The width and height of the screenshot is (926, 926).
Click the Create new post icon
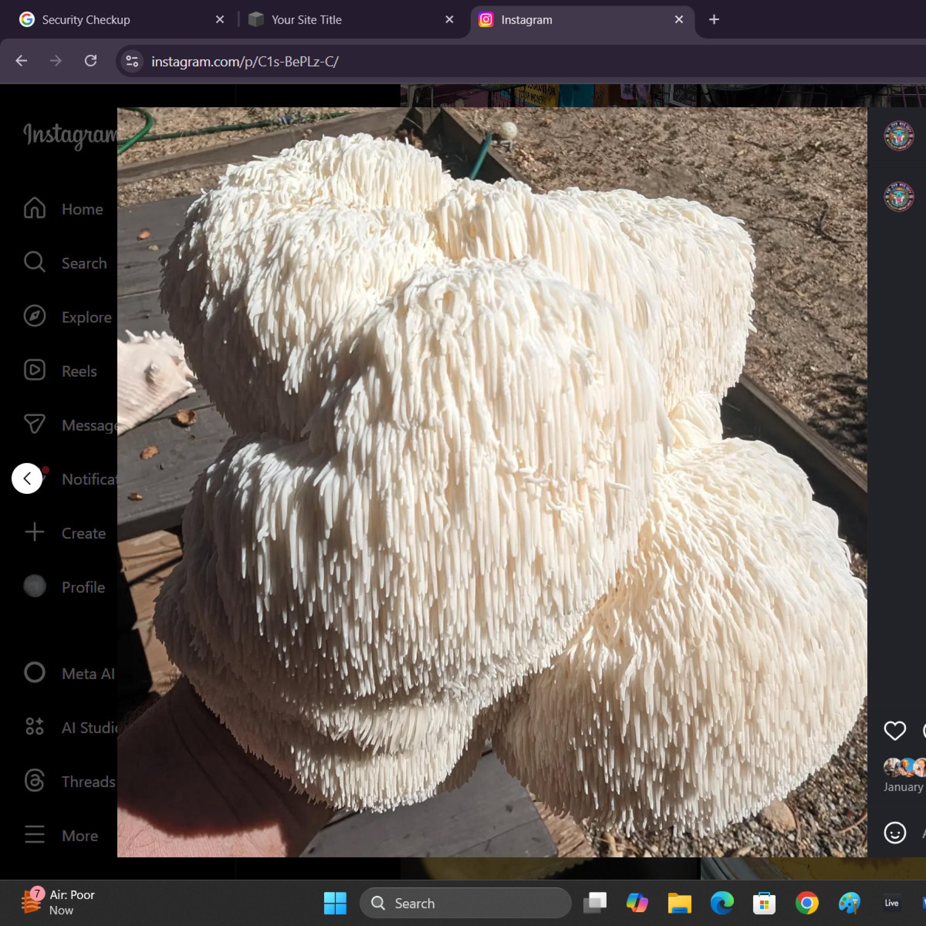[x=35, y=532]
